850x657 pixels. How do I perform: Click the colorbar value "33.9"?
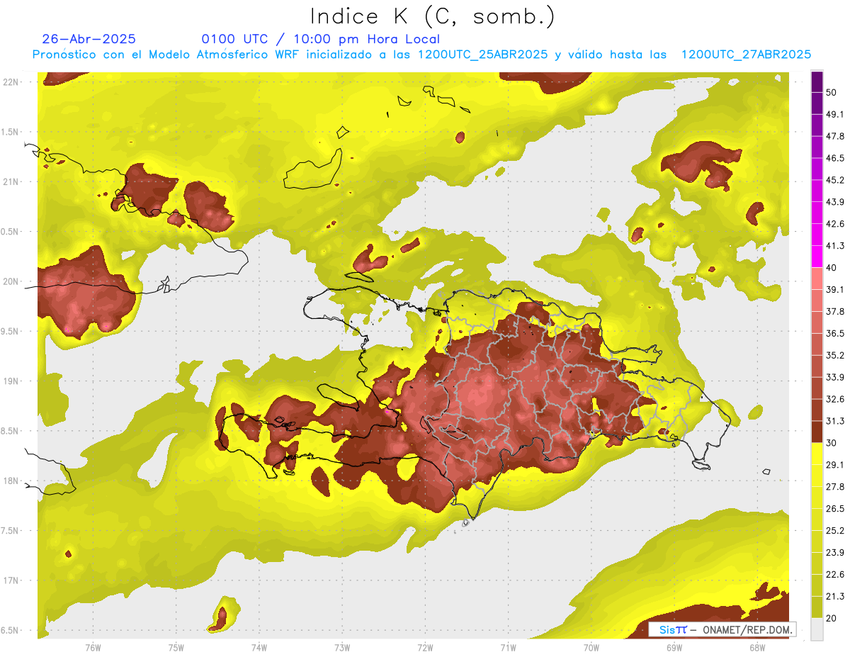pos(835,378)
